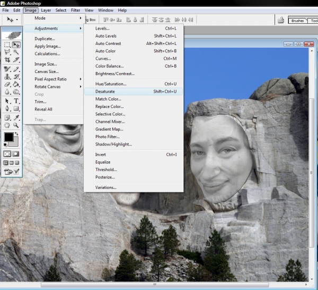Select the Magic Wand tool
The image size is (318, 290).
pos(16,52)
